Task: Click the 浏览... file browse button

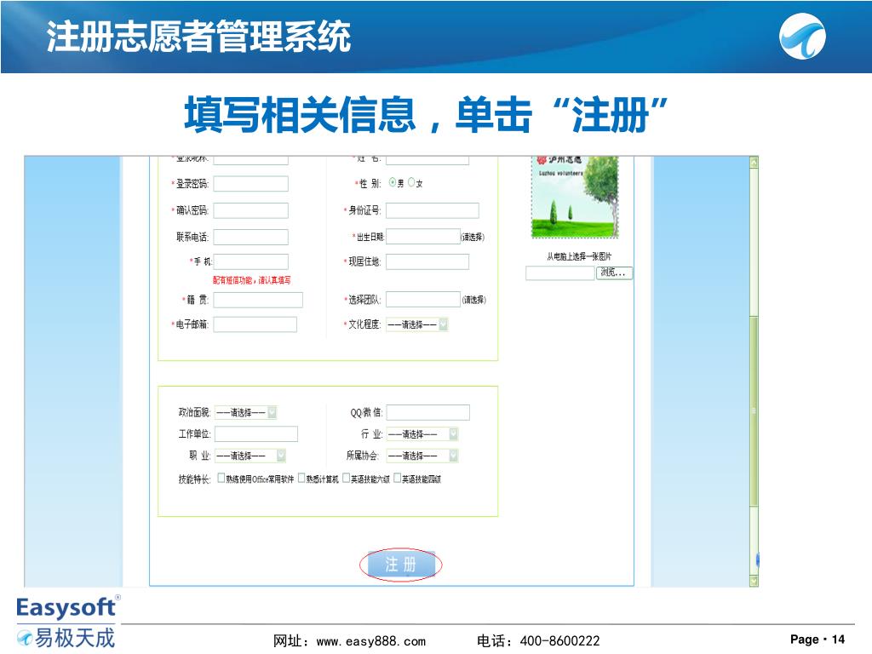Action: coord(615,272)
